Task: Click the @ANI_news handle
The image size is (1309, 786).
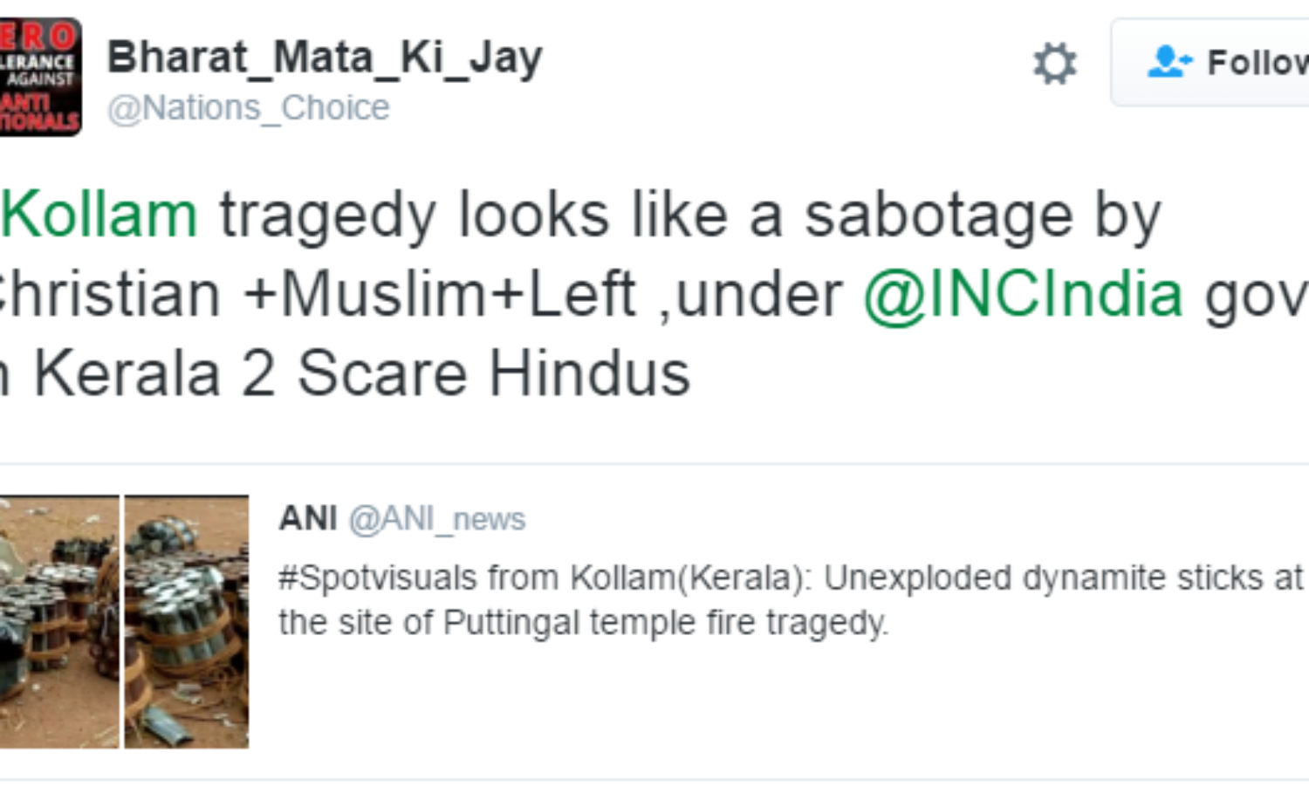Action: 437,519
